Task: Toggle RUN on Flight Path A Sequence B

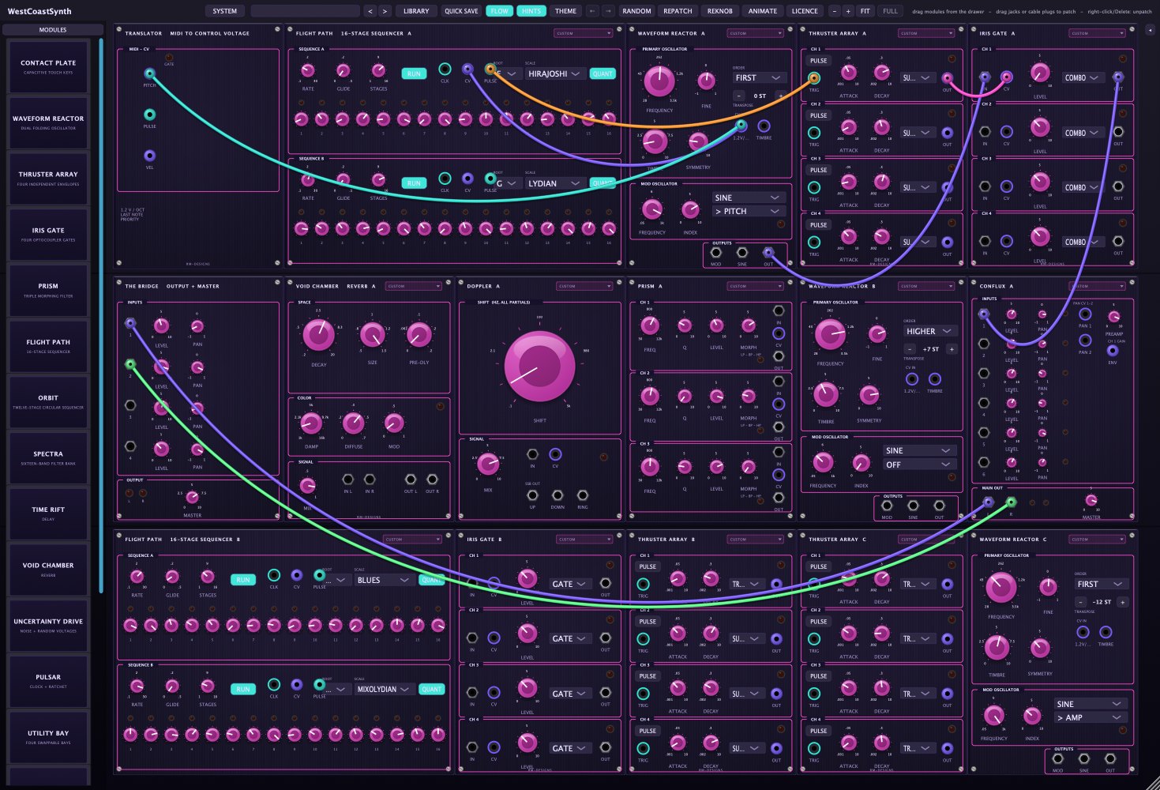Action: [x=414, y=183]
